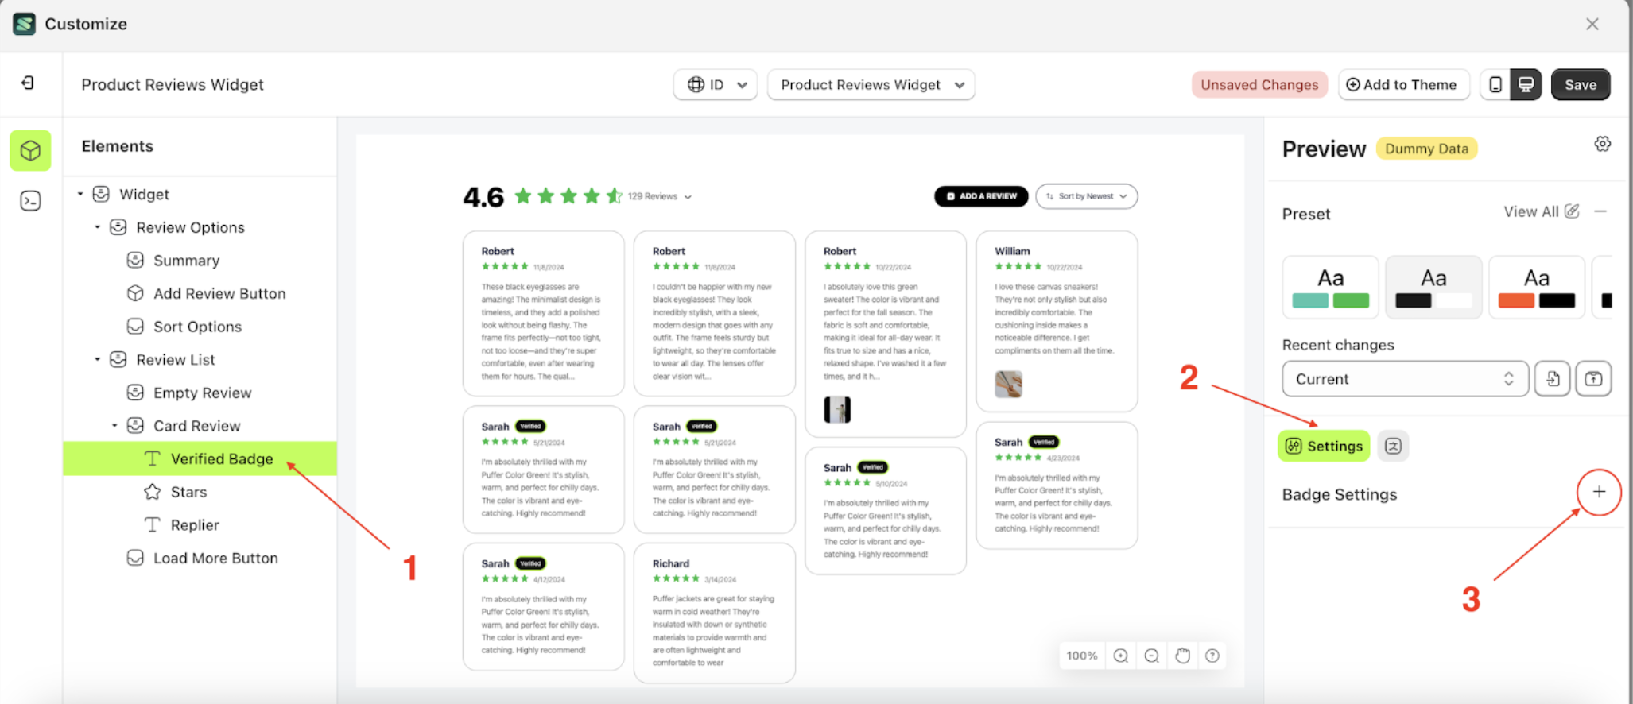This screenshot has height=704, width=1633.
Task: Open the ID language dropdown
Action: [x=716, y=84]
